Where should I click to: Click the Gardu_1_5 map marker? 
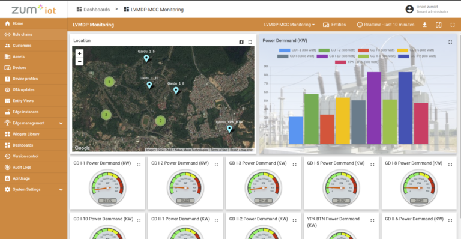146,58
